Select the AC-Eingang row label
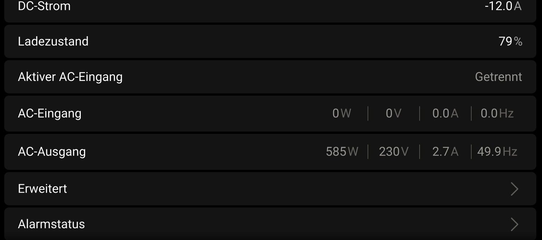This screenshot has height=240, width=542. click(50, 114)
